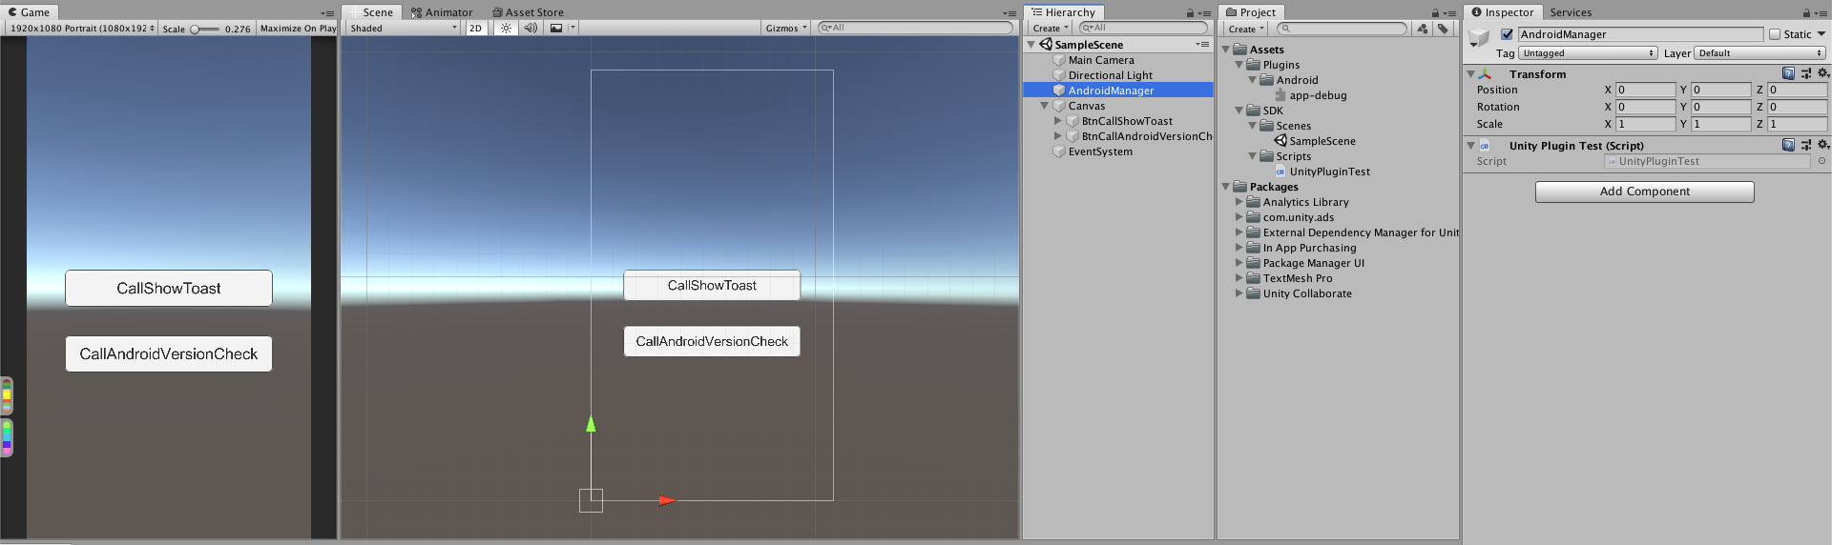Toggle 2D view mode in Scene
This screenshot has height=545, width=1832.
pyautogui.click(x=475, y=28)
